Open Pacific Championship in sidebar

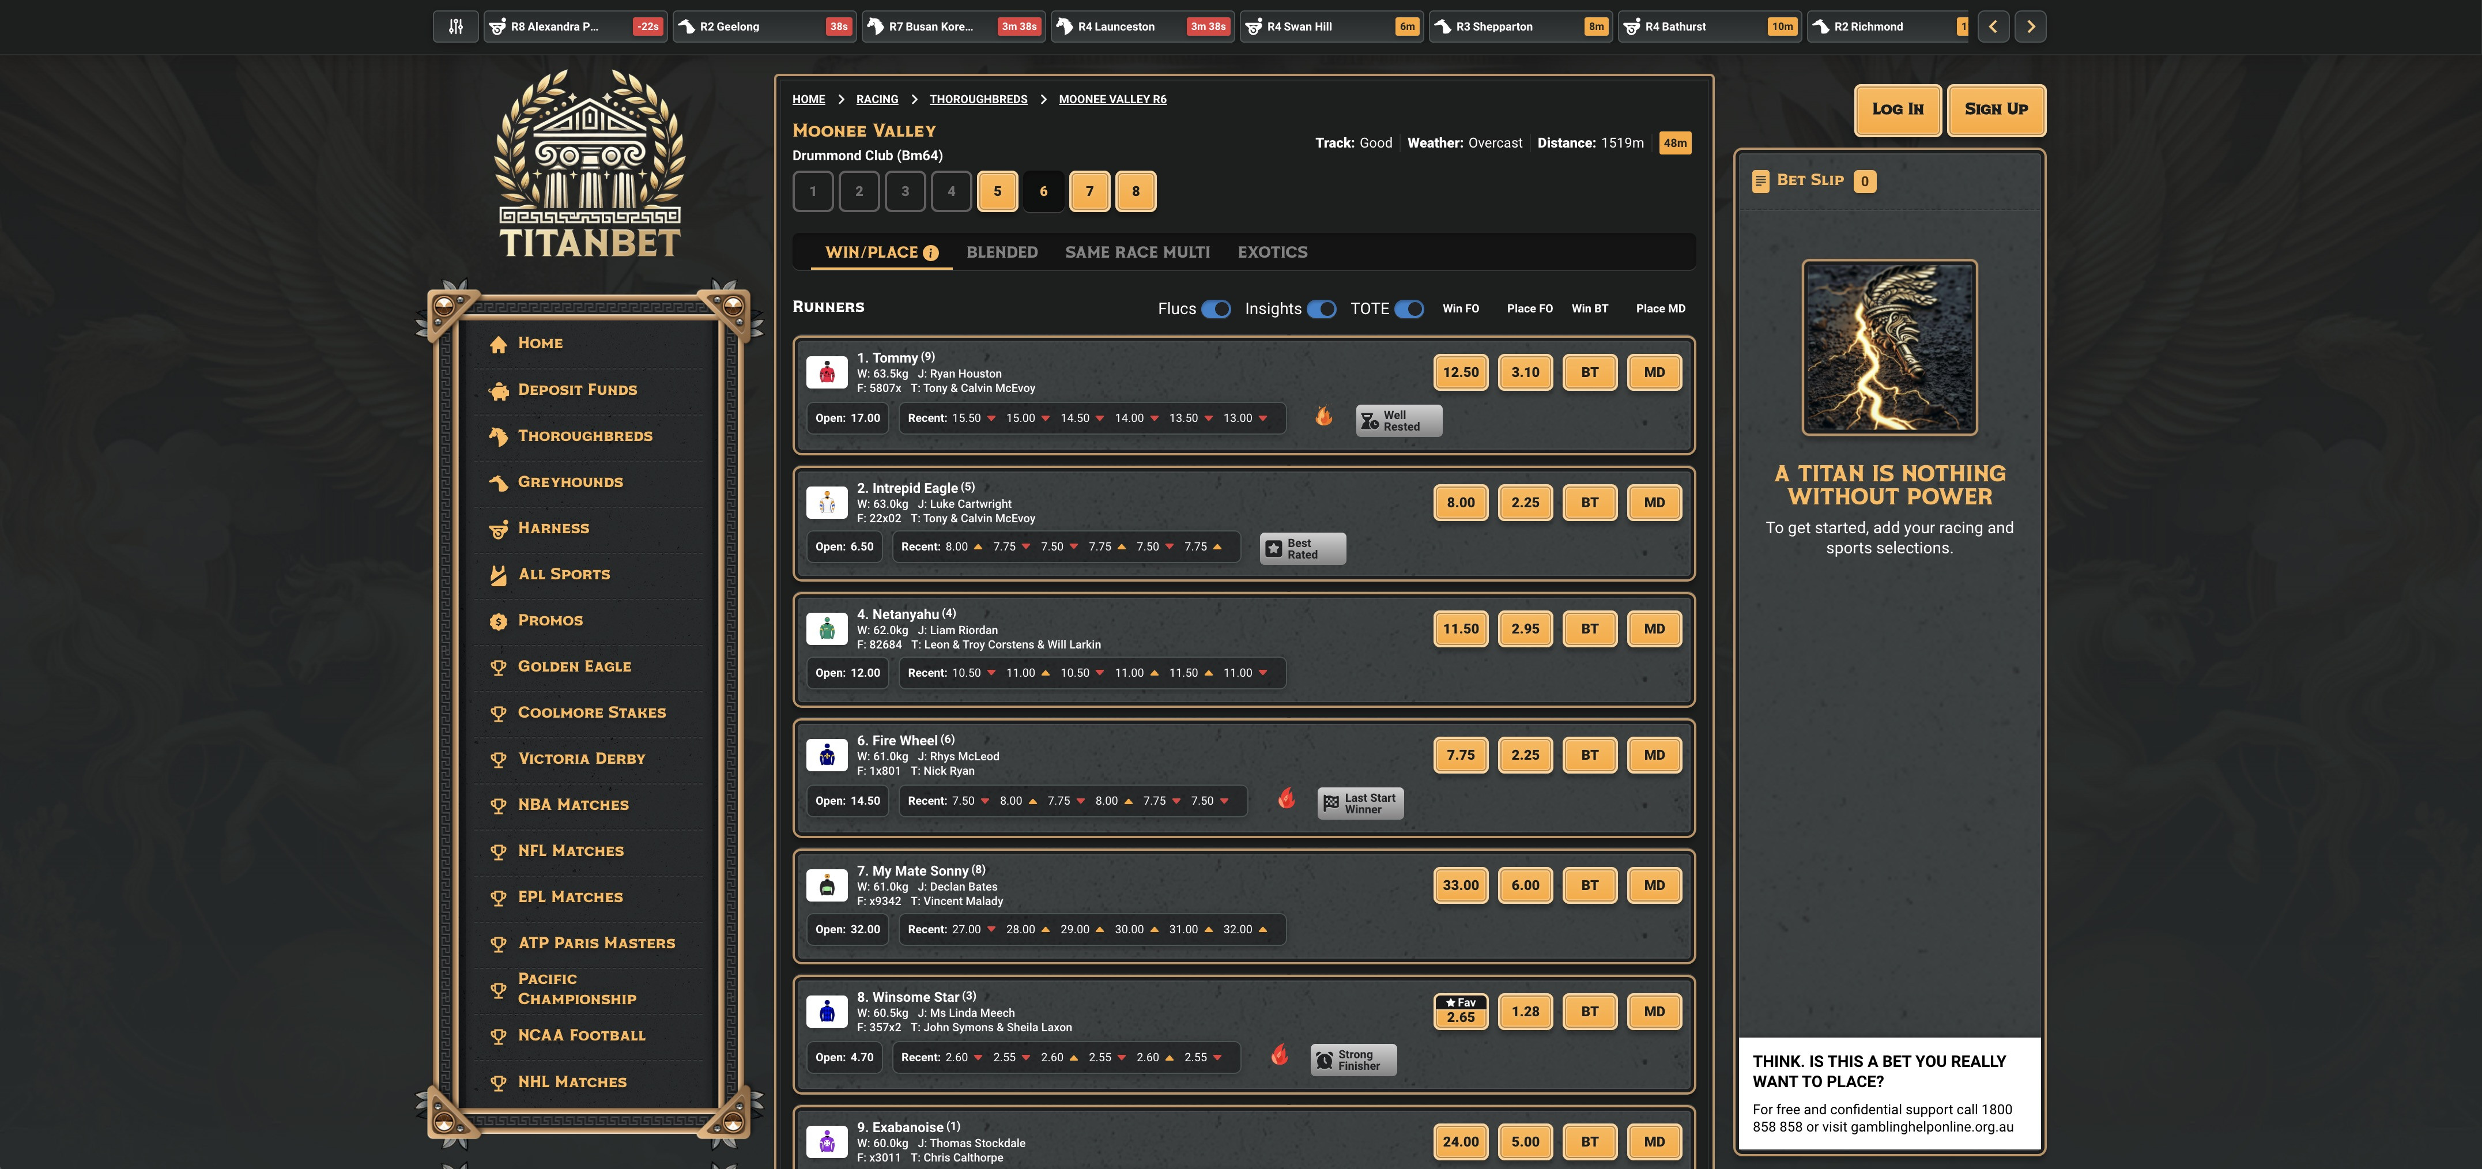click(576, 989)
